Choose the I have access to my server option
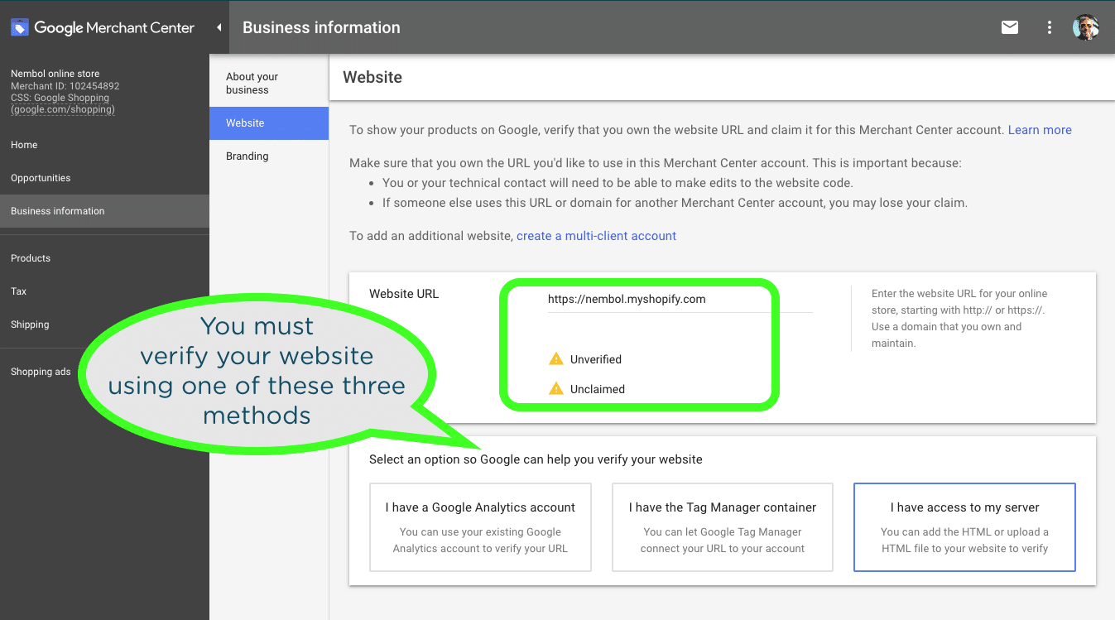 (x=964, y=527)
